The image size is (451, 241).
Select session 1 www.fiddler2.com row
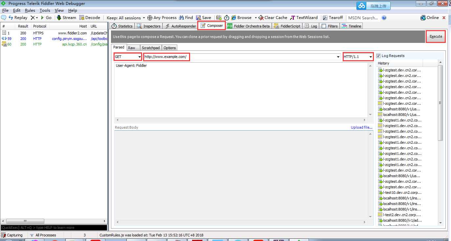tap(54, 33)
